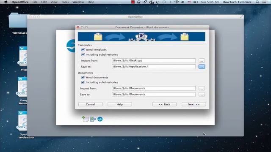Open the Wi-Fi status menu
The height and width of the screenshot is (152, 271).
(177, 2)
